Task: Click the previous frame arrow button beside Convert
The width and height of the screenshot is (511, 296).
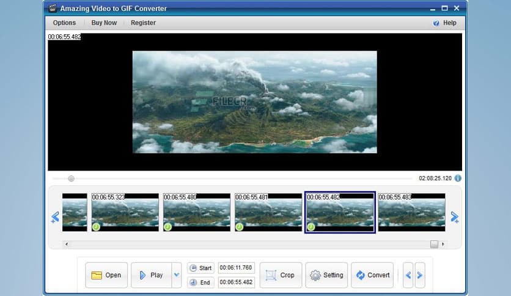Action: pyautogui.click(x=408, y=275)
